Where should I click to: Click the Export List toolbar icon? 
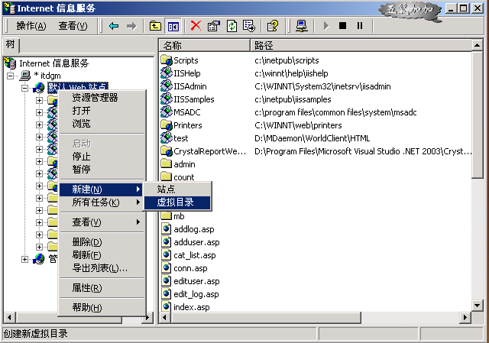(x=248, y=26)
